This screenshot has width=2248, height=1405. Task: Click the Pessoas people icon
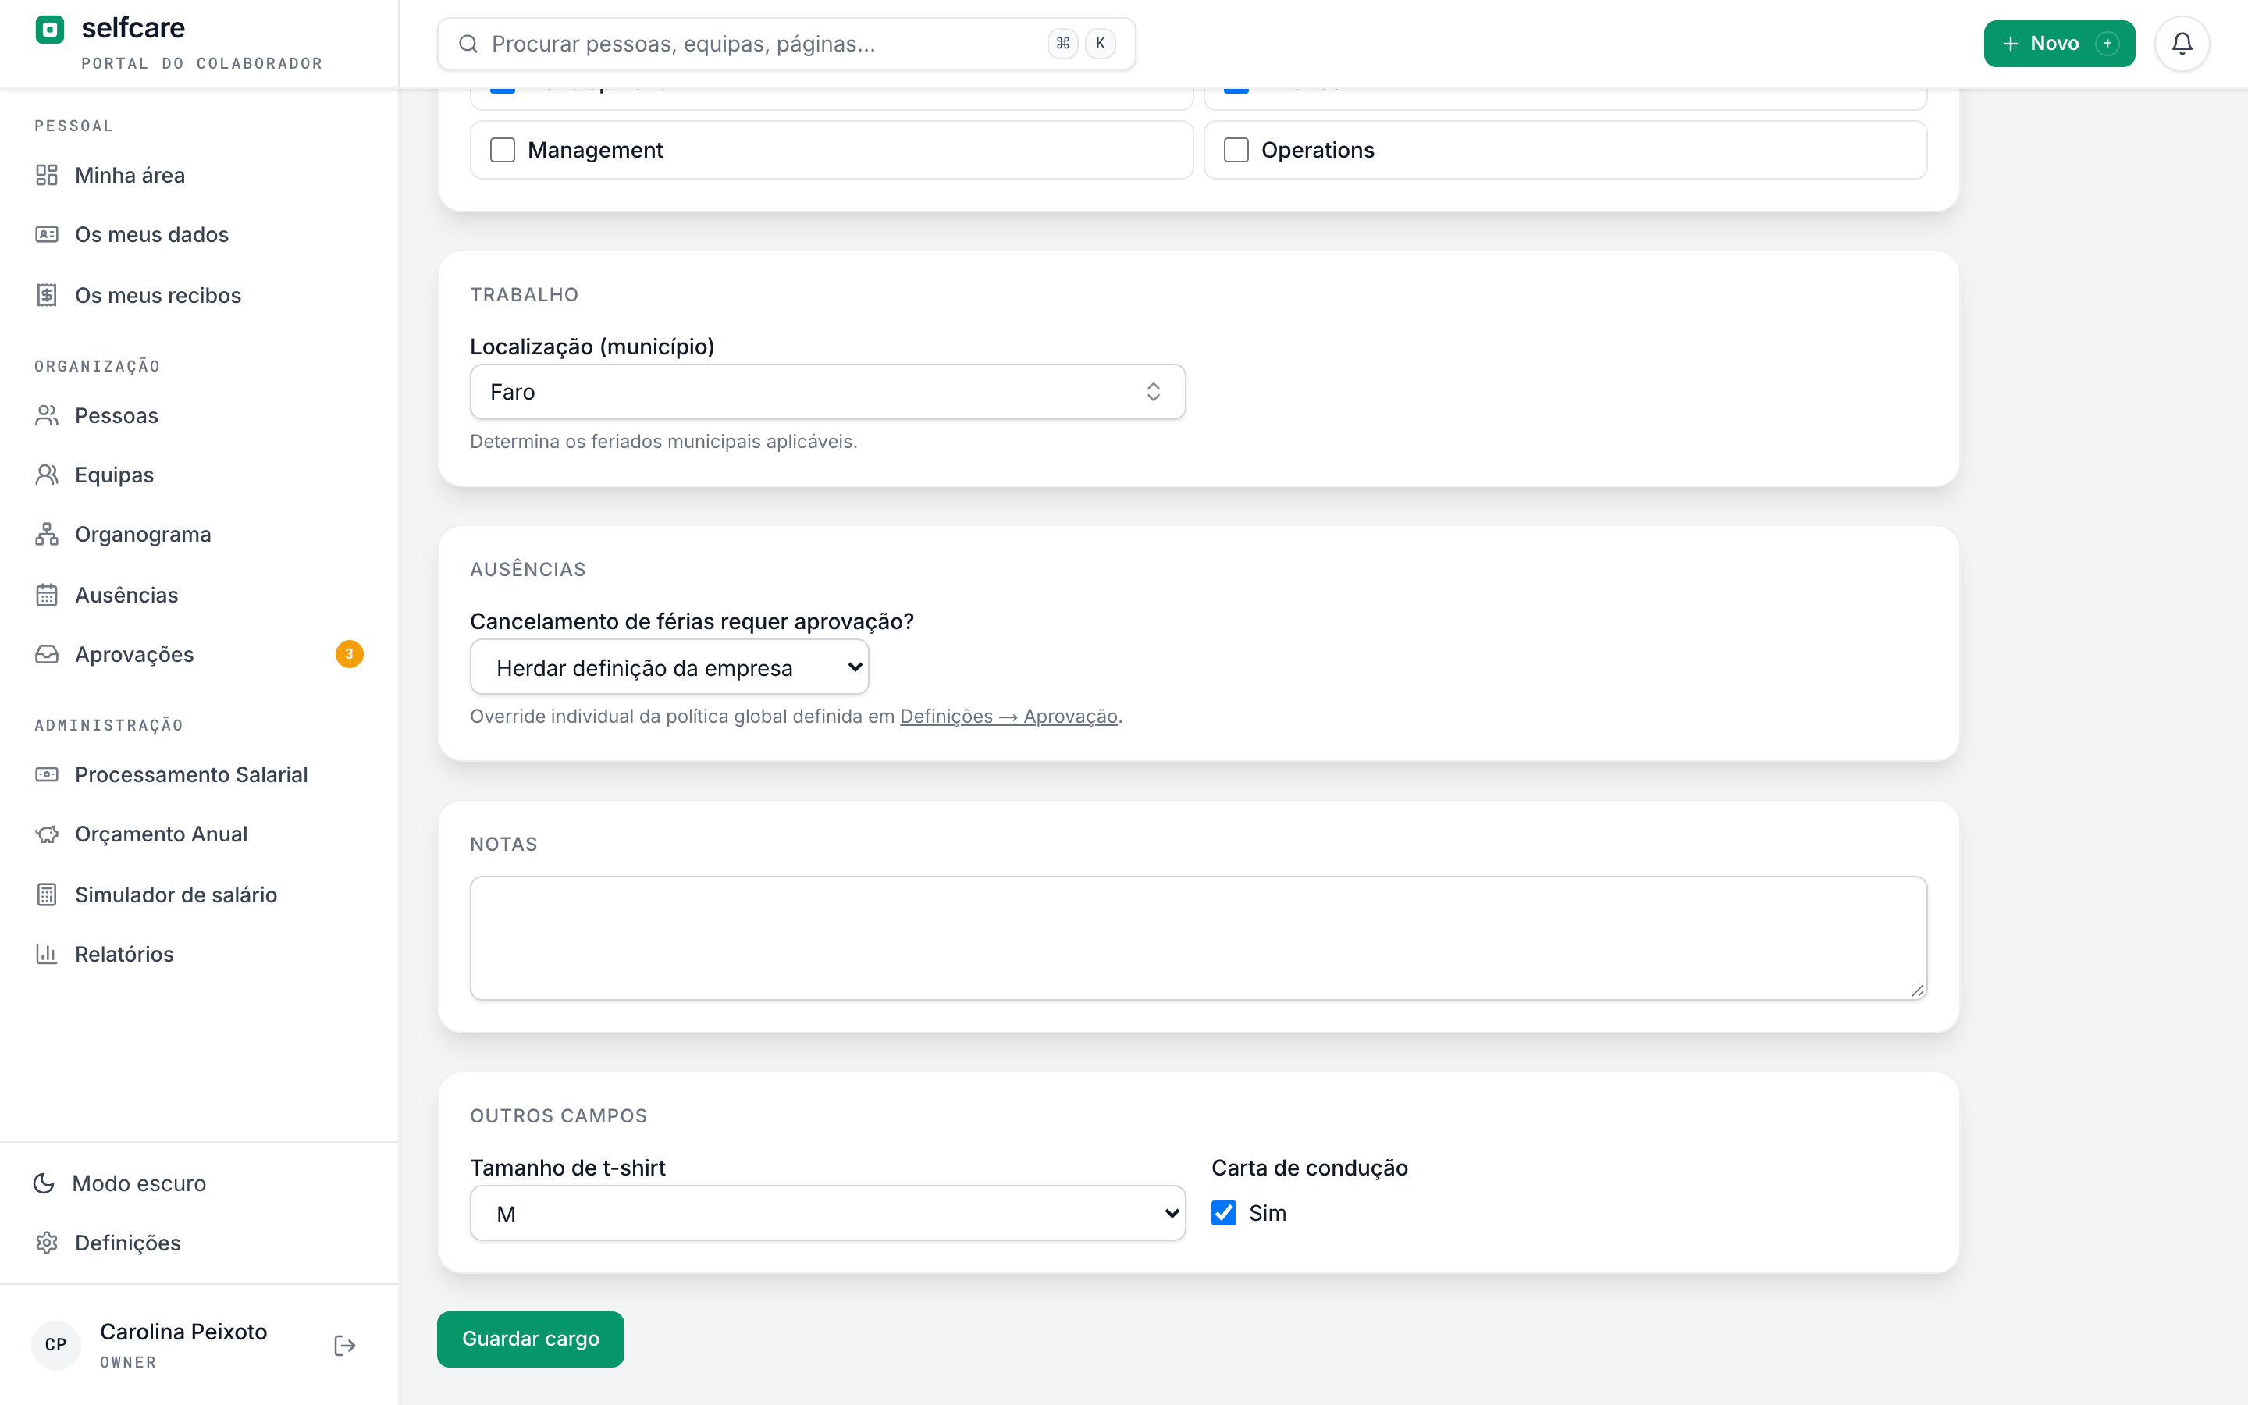[x=47, y=415]
